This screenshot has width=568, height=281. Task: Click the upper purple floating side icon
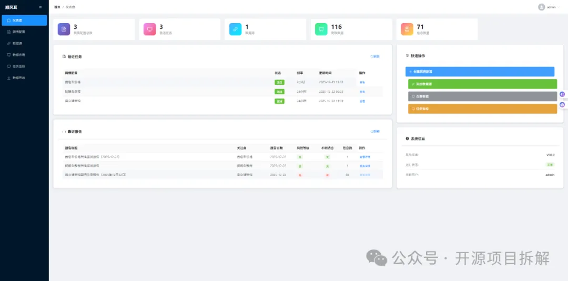(562, 94)
